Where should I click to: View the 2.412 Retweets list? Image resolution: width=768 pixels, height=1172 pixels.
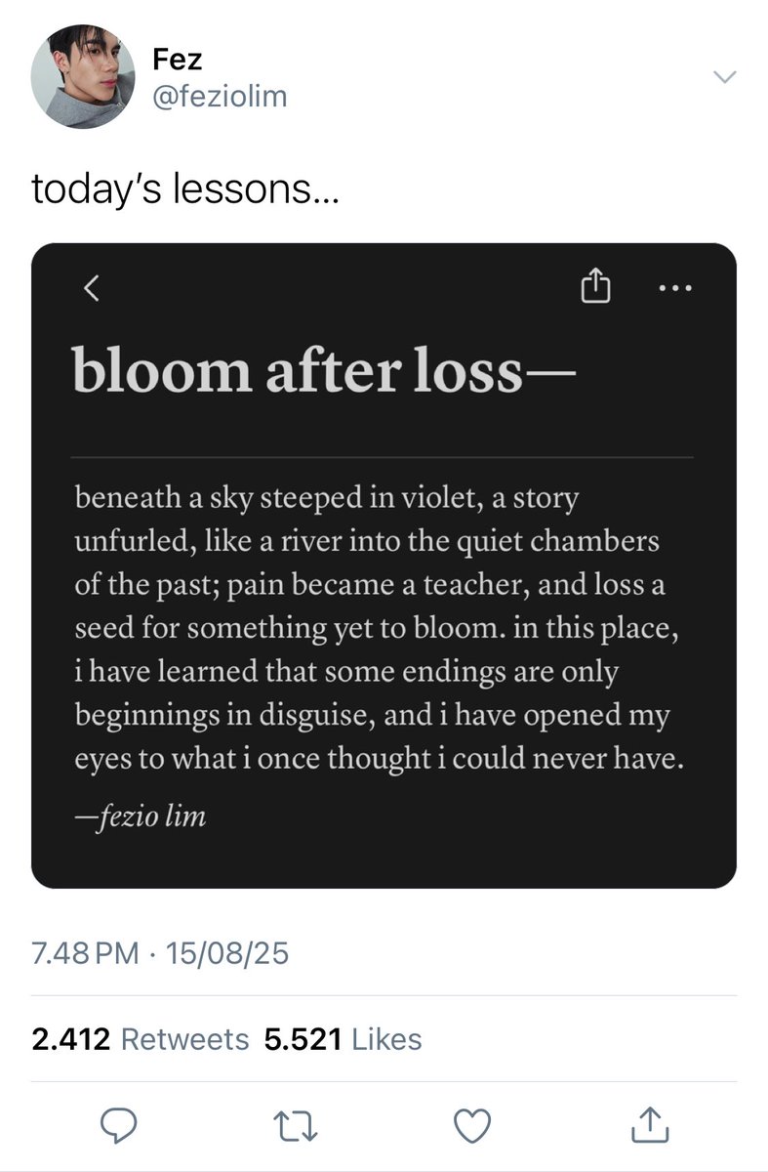point(141,1039)
